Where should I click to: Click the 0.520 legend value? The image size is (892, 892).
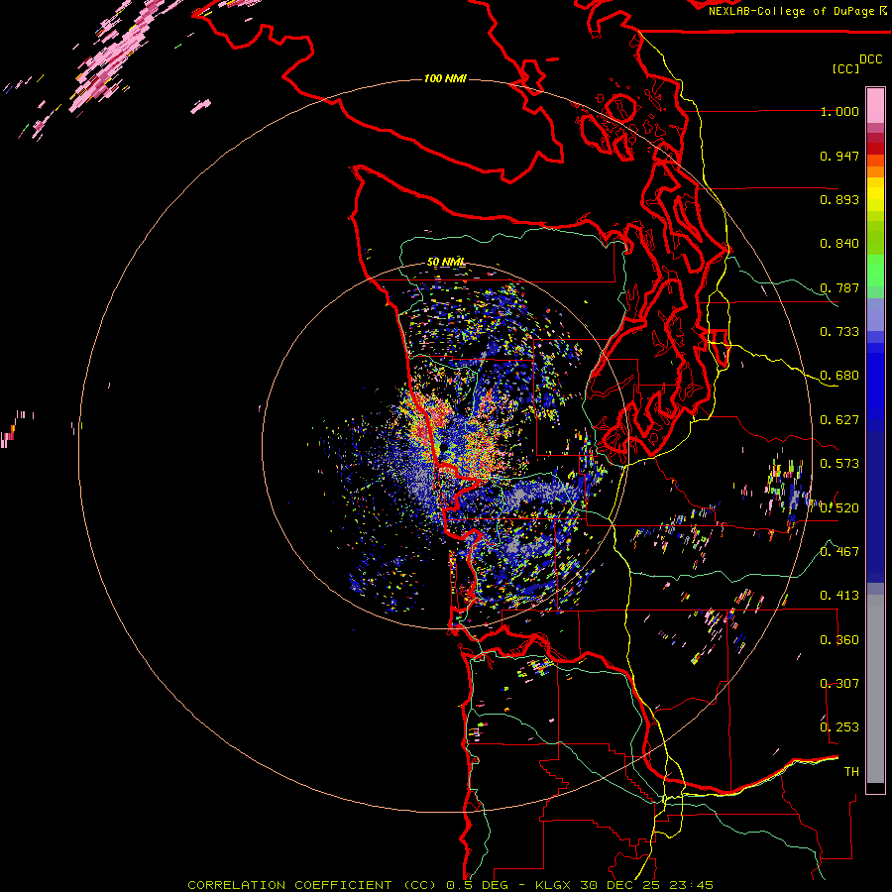pos(839,507)
